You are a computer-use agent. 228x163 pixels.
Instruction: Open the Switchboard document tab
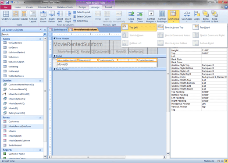pyautogui.click(x=59, y=30)
